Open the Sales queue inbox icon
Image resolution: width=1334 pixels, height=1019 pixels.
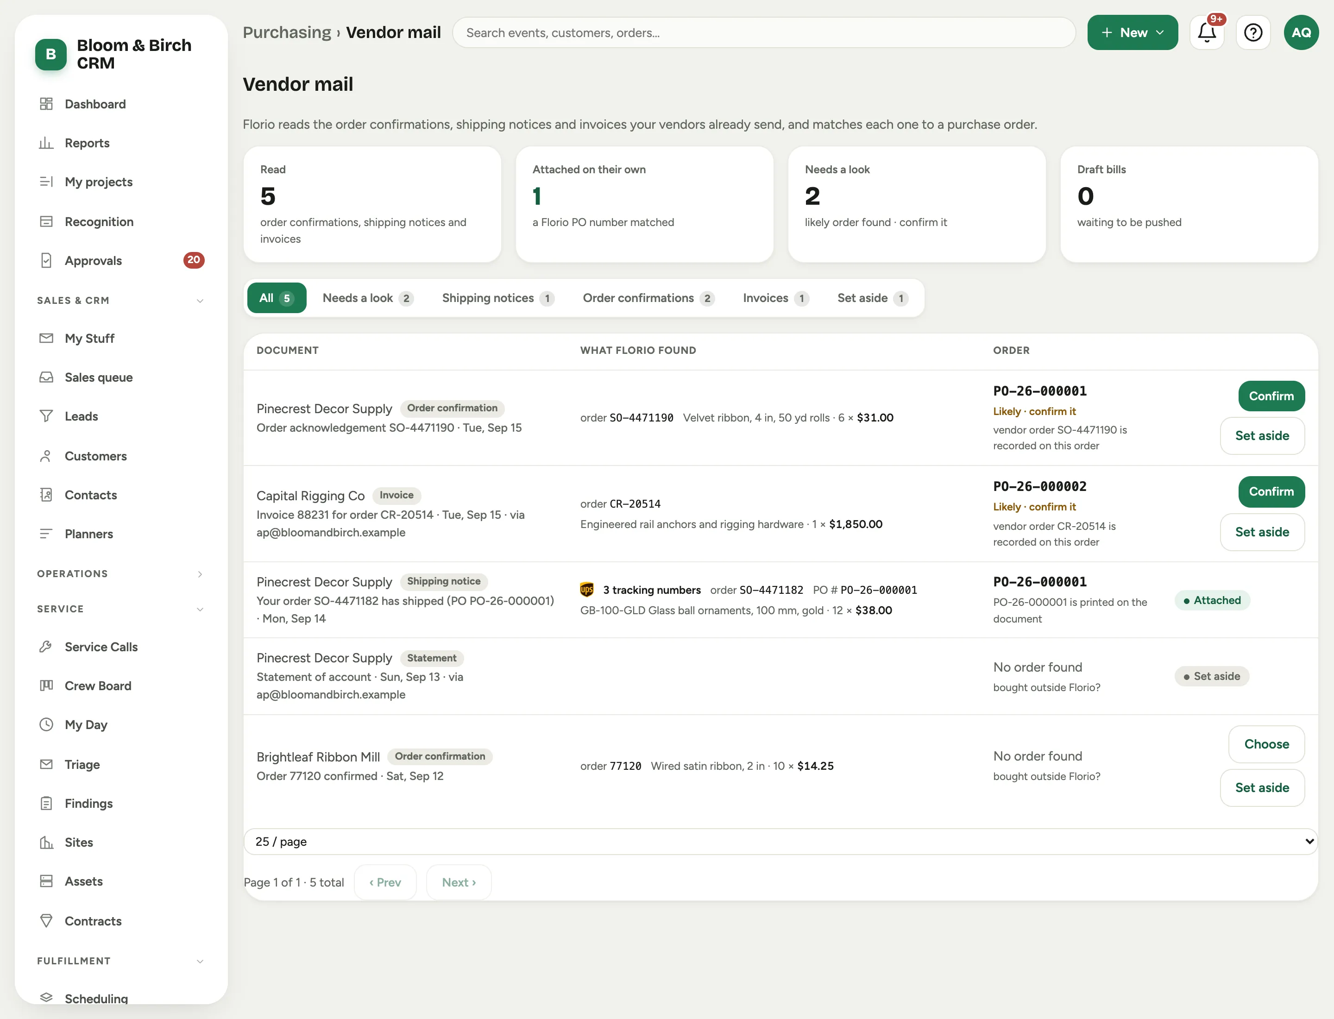tap(46, 377)
